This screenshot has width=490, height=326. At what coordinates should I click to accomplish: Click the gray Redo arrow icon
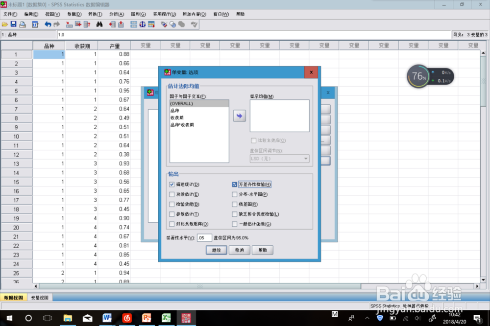tap(56, 24)
